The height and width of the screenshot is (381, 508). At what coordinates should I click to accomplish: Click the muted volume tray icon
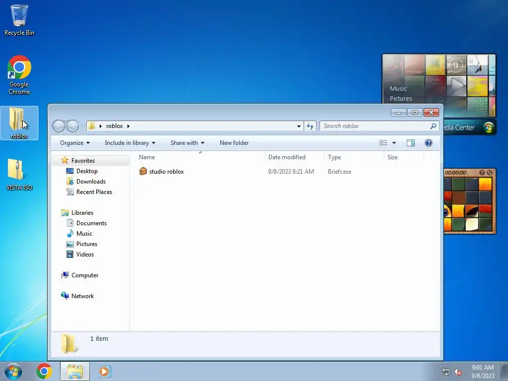point(458,372)
